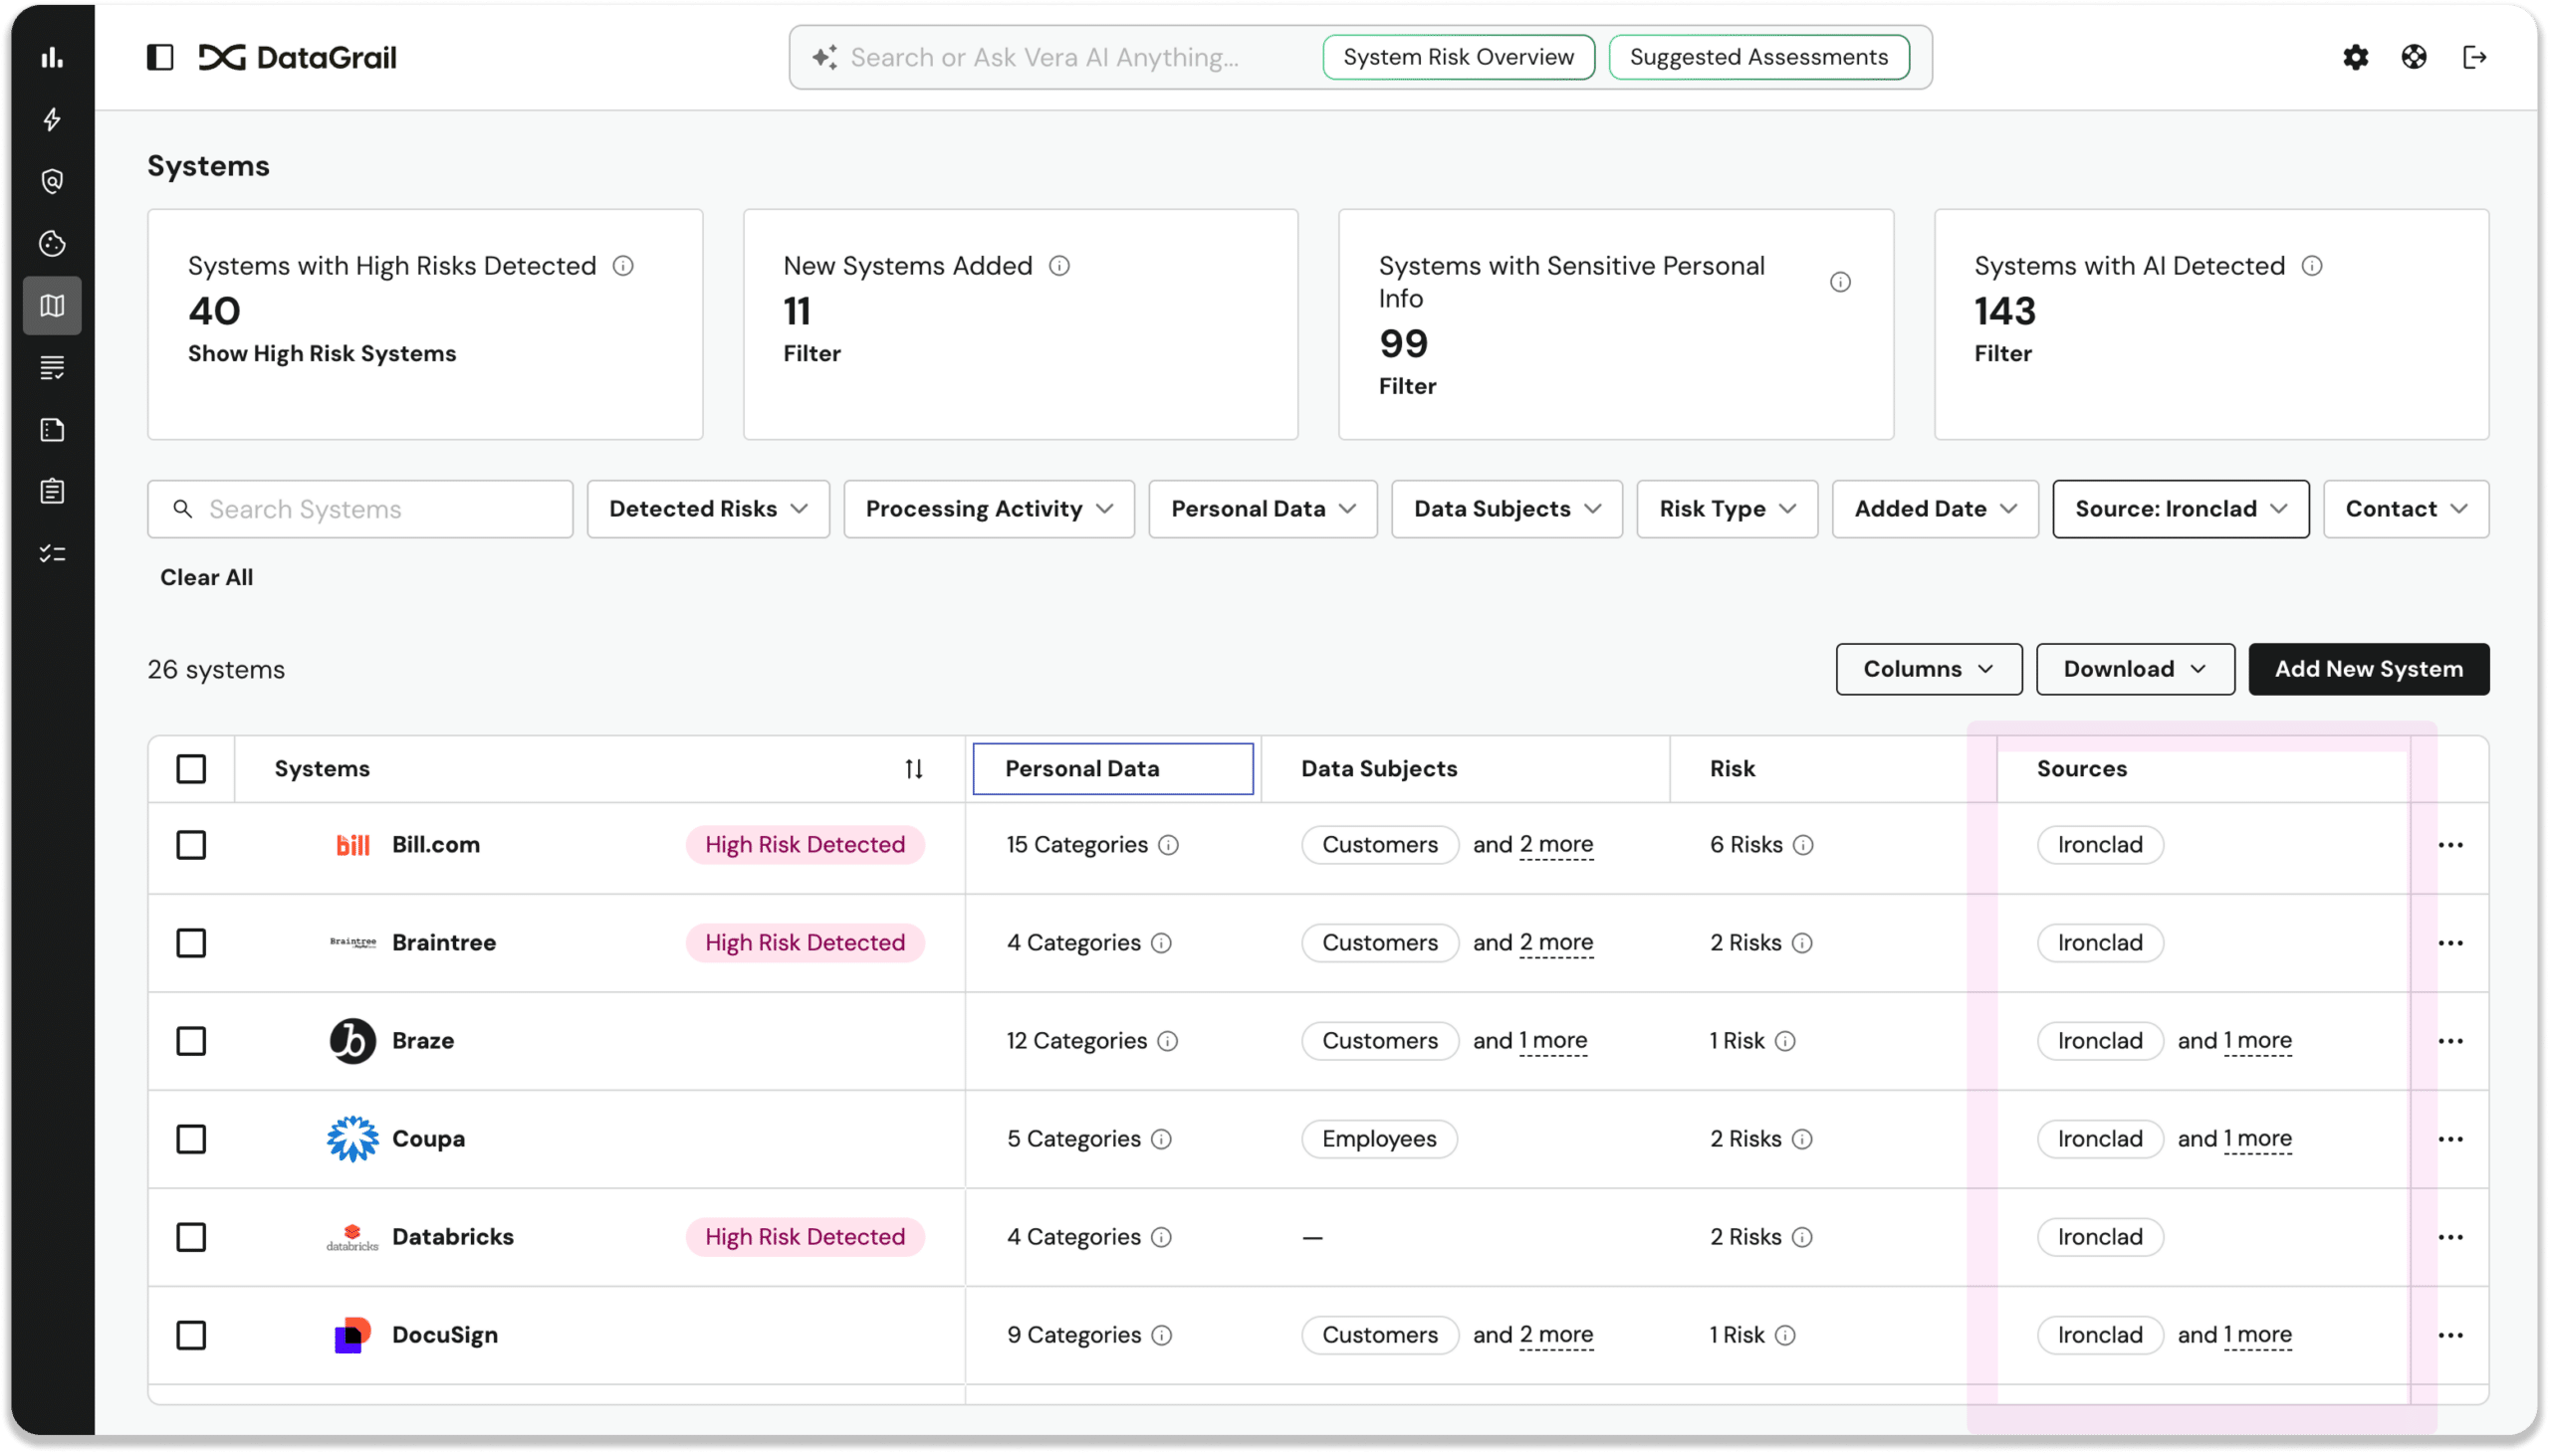Viewport: 2549px width, 1453px height.
Task: Select the DocuSign row checkbox
Action: click(x=191, y=1336)
